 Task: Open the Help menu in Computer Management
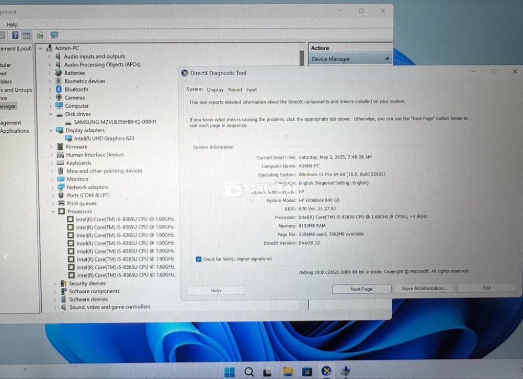click(x=12, y=25)
